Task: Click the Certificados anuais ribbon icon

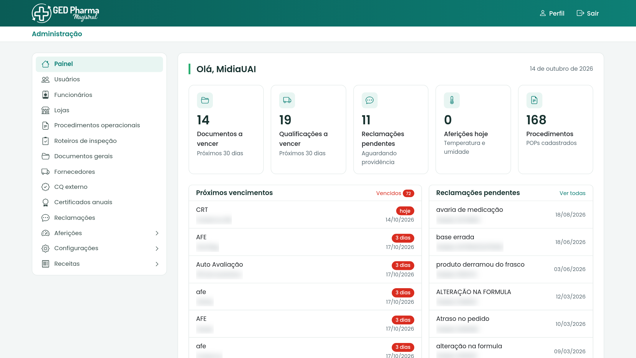Action: tap(45, 202)
